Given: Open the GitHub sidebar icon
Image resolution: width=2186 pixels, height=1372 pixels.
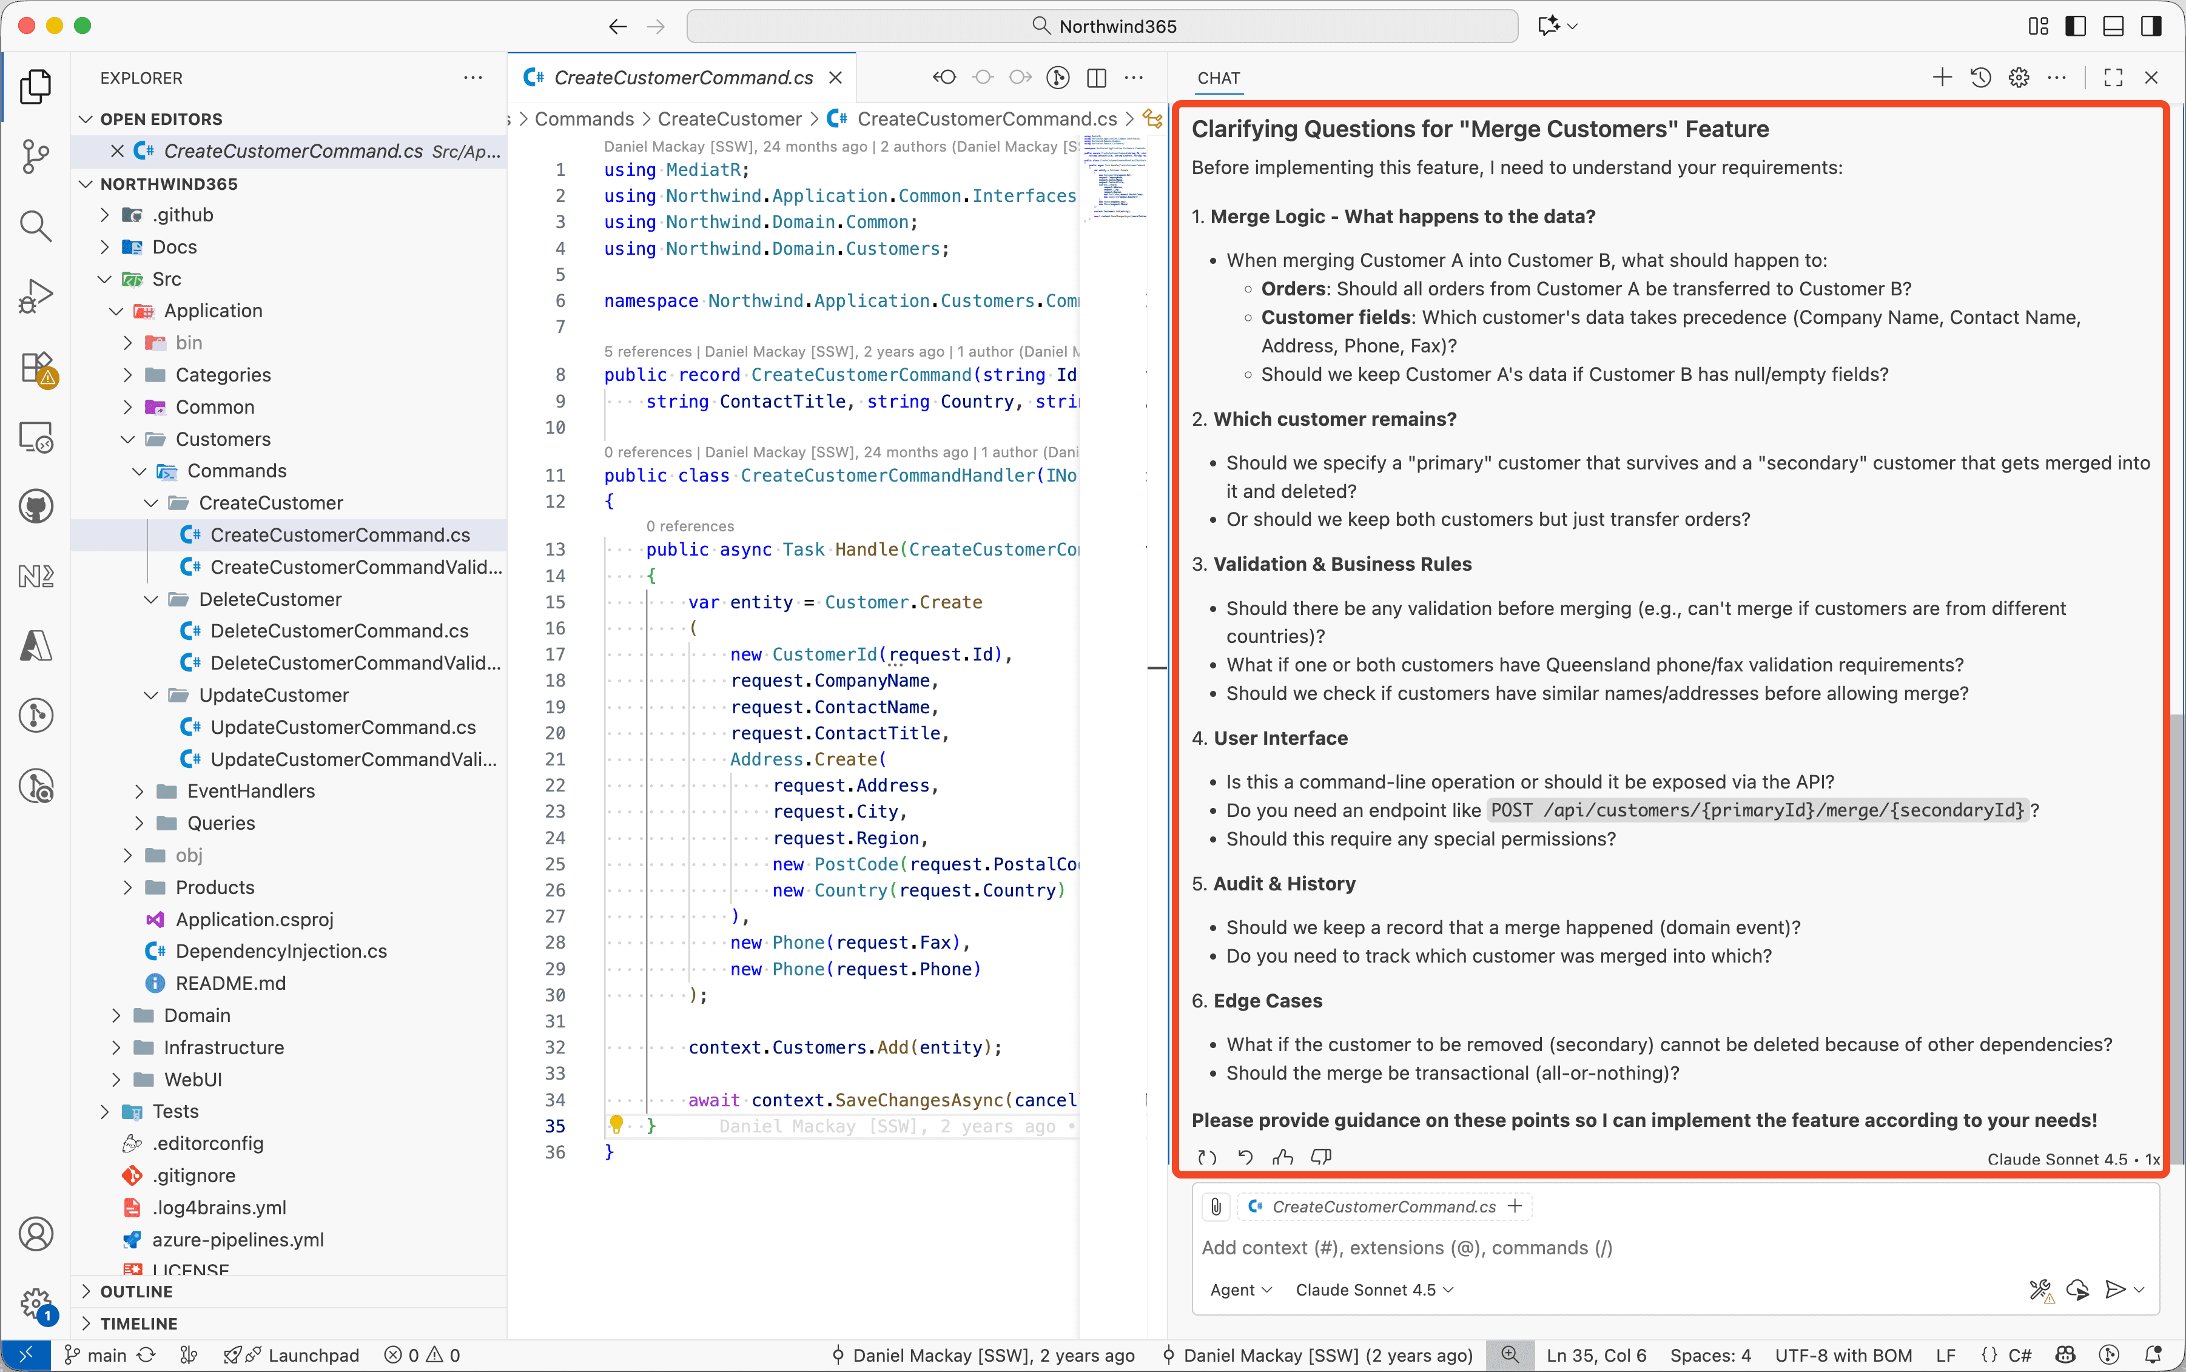Looking at the screenshot, I should tap(35, 506).
